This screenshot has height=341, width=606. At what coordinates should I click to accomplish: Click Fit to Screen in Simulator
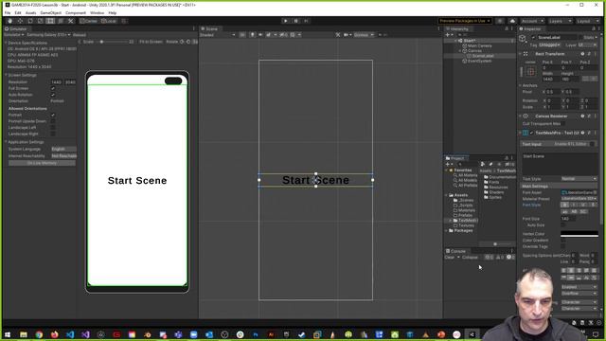[151, 42]
